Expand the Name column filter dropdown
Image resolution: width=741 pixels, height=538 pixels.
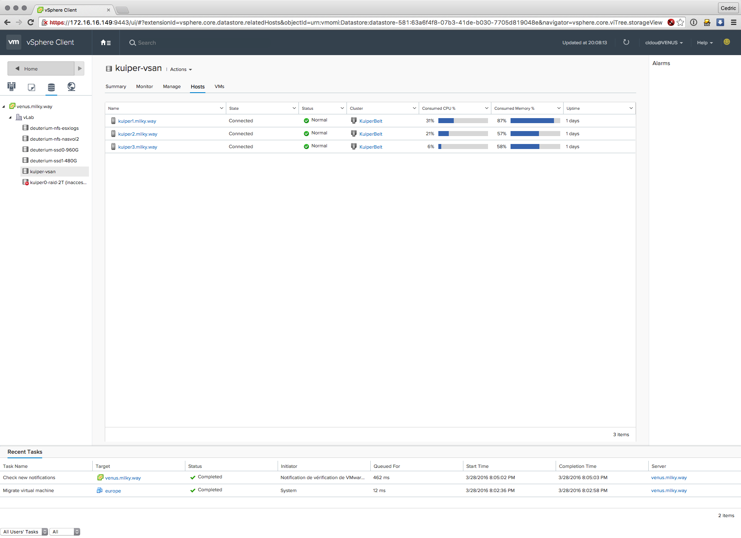pyautogui.click(x=221, y=108)
